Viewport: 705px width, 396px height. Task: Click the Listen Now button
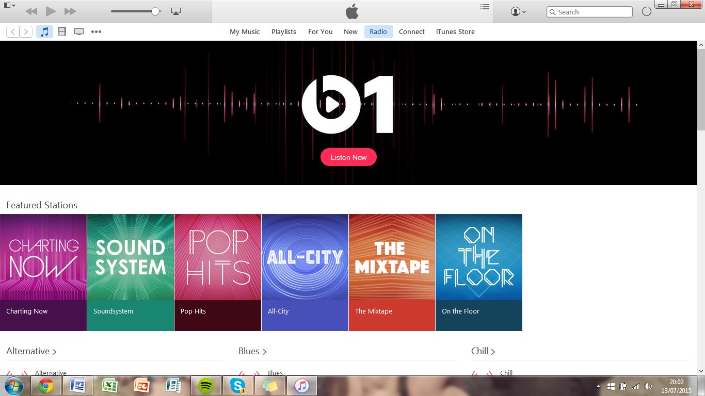(x=348, y=157)
